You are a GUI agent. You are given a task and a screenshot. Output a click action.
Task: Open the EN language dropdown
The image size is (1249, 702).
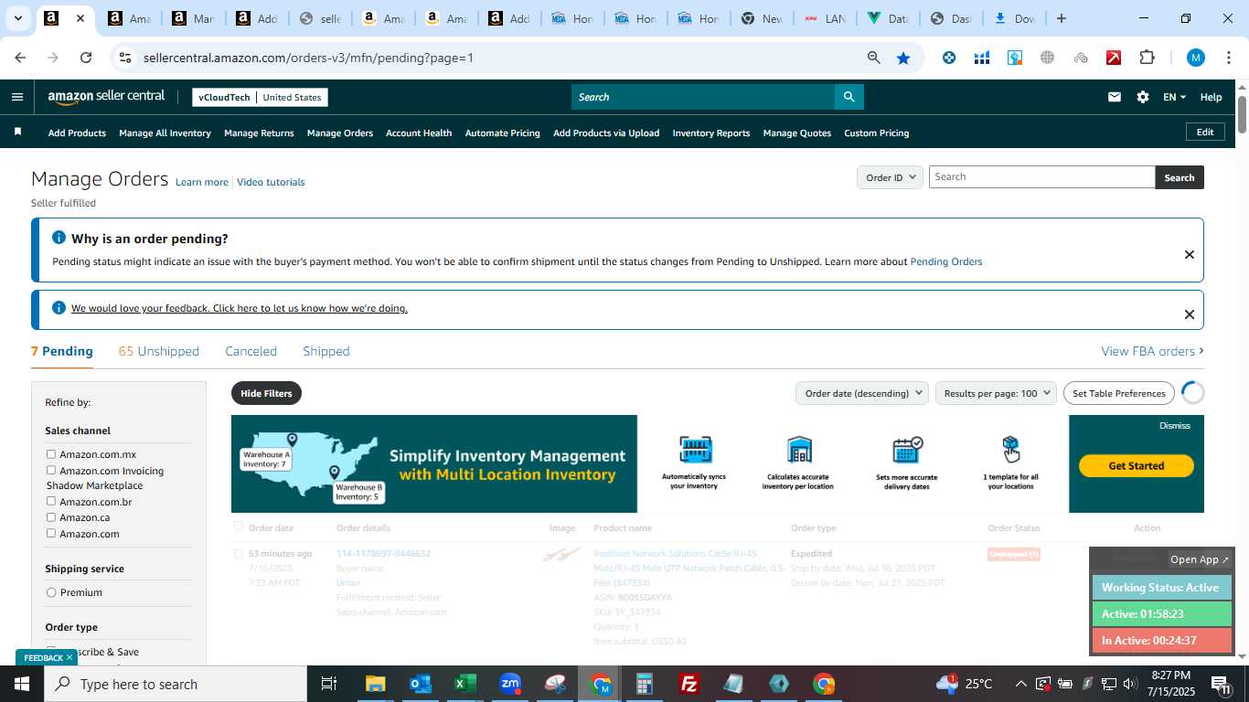1174,97
